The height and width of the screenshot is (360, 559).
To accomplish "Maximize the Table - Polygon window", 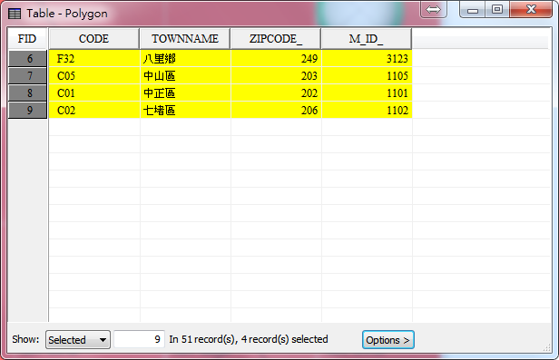I will (x=497, y=10).
